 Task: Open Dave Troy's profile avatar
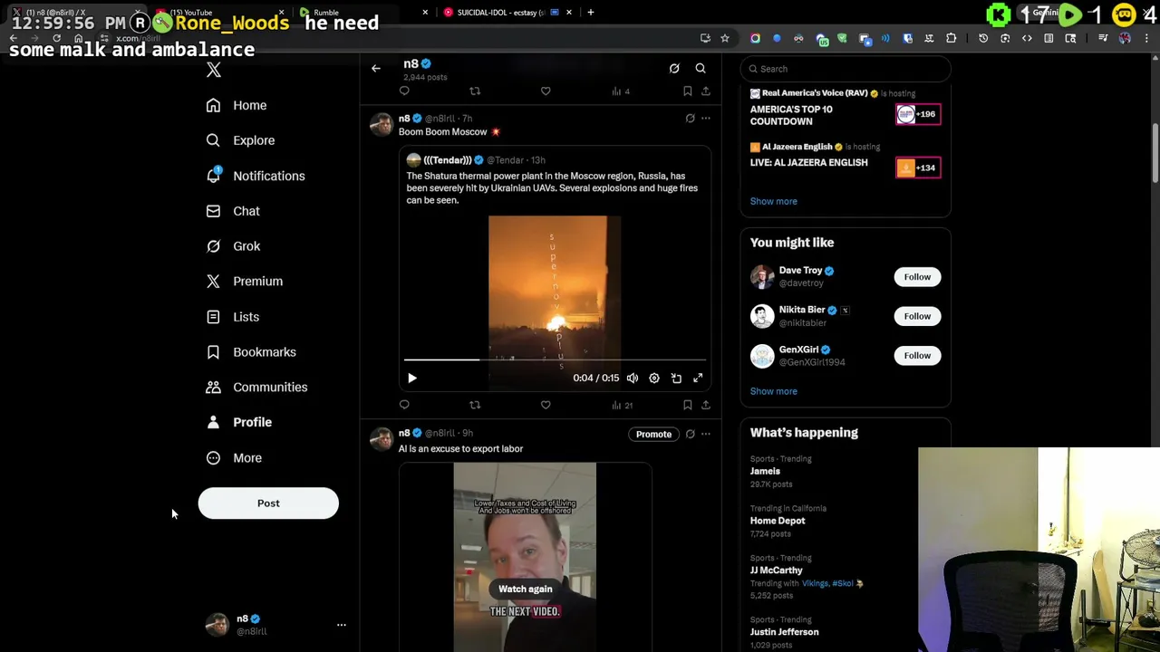pos(762,277)
